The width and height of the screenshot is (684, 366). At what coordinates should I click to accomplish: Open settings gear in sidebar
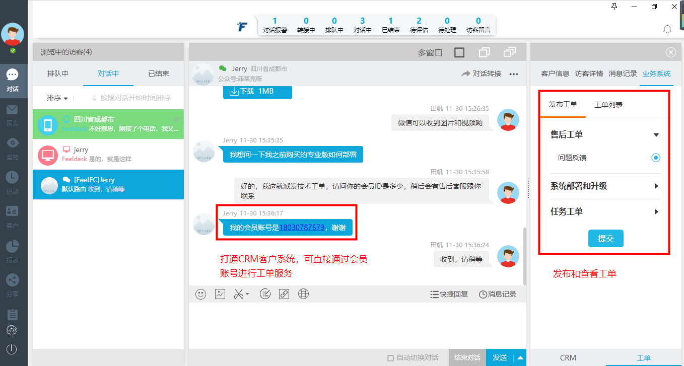tap(12, 331)
